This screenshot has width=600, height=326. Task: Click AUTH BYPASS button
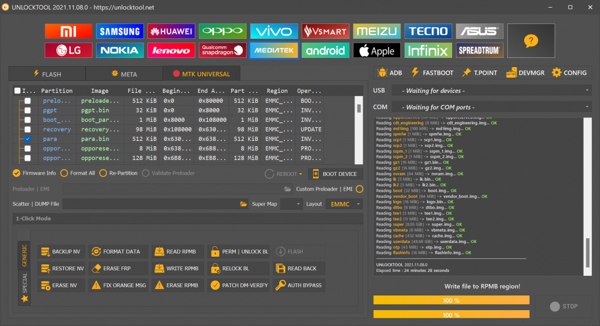coord(299,286)
